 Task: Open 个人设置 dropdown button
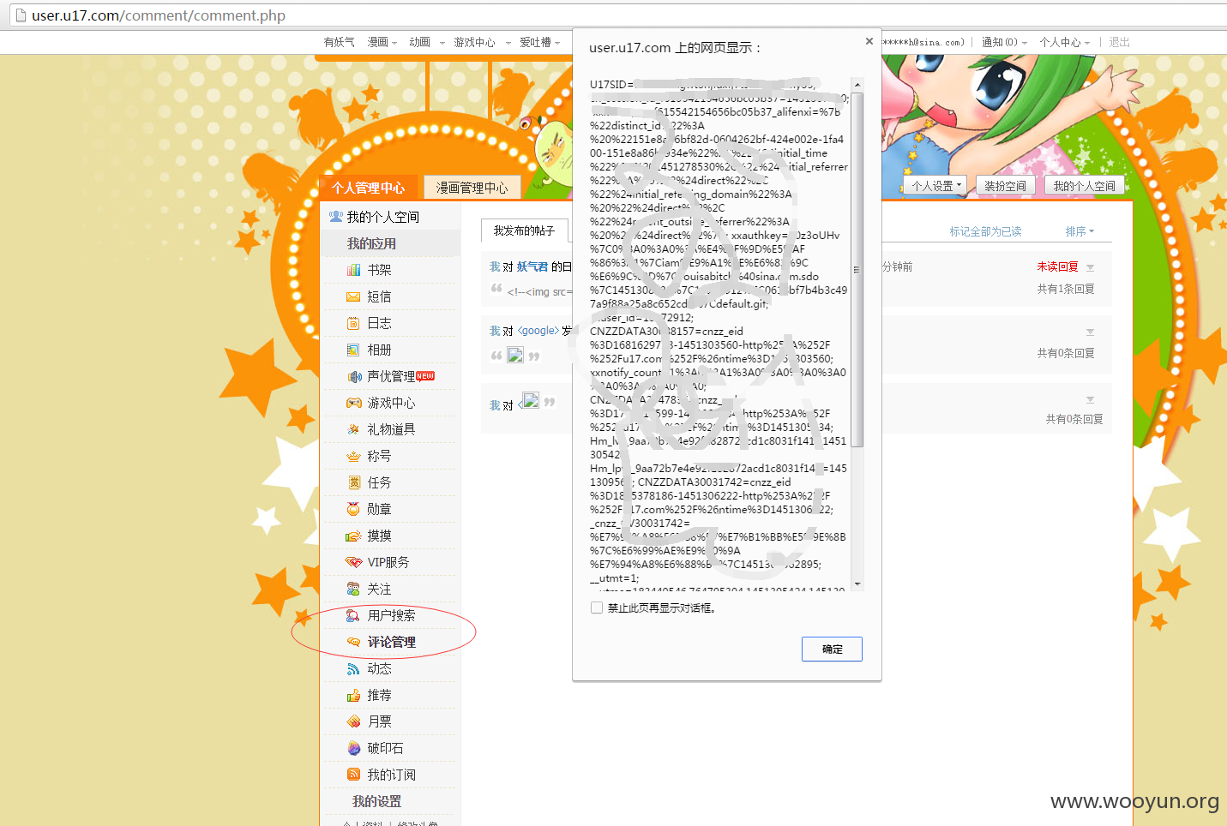tap(935, 185)
